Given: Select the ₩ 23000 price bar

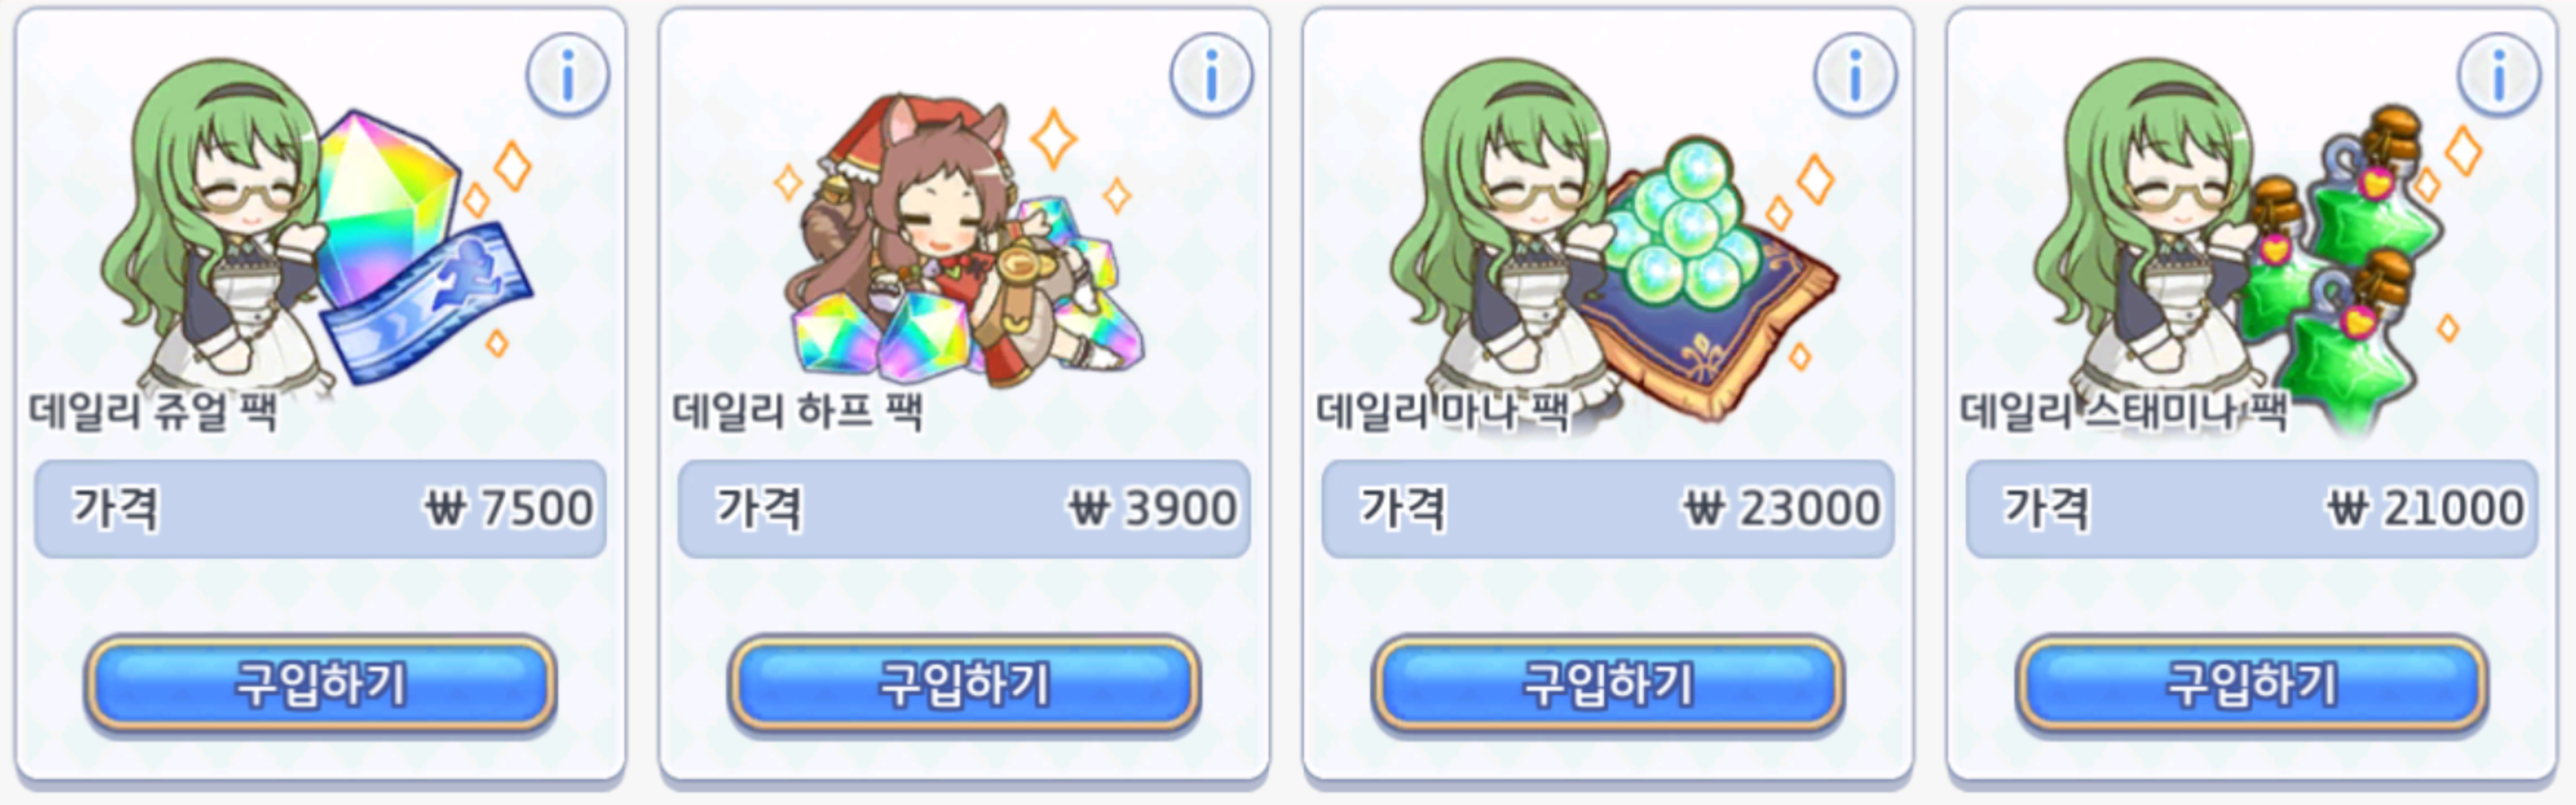Looking at the screenshot, I should [x=1609, y=509].
